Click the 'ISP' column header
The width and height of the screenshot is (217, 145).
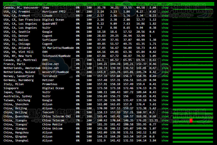coord(45,4)
